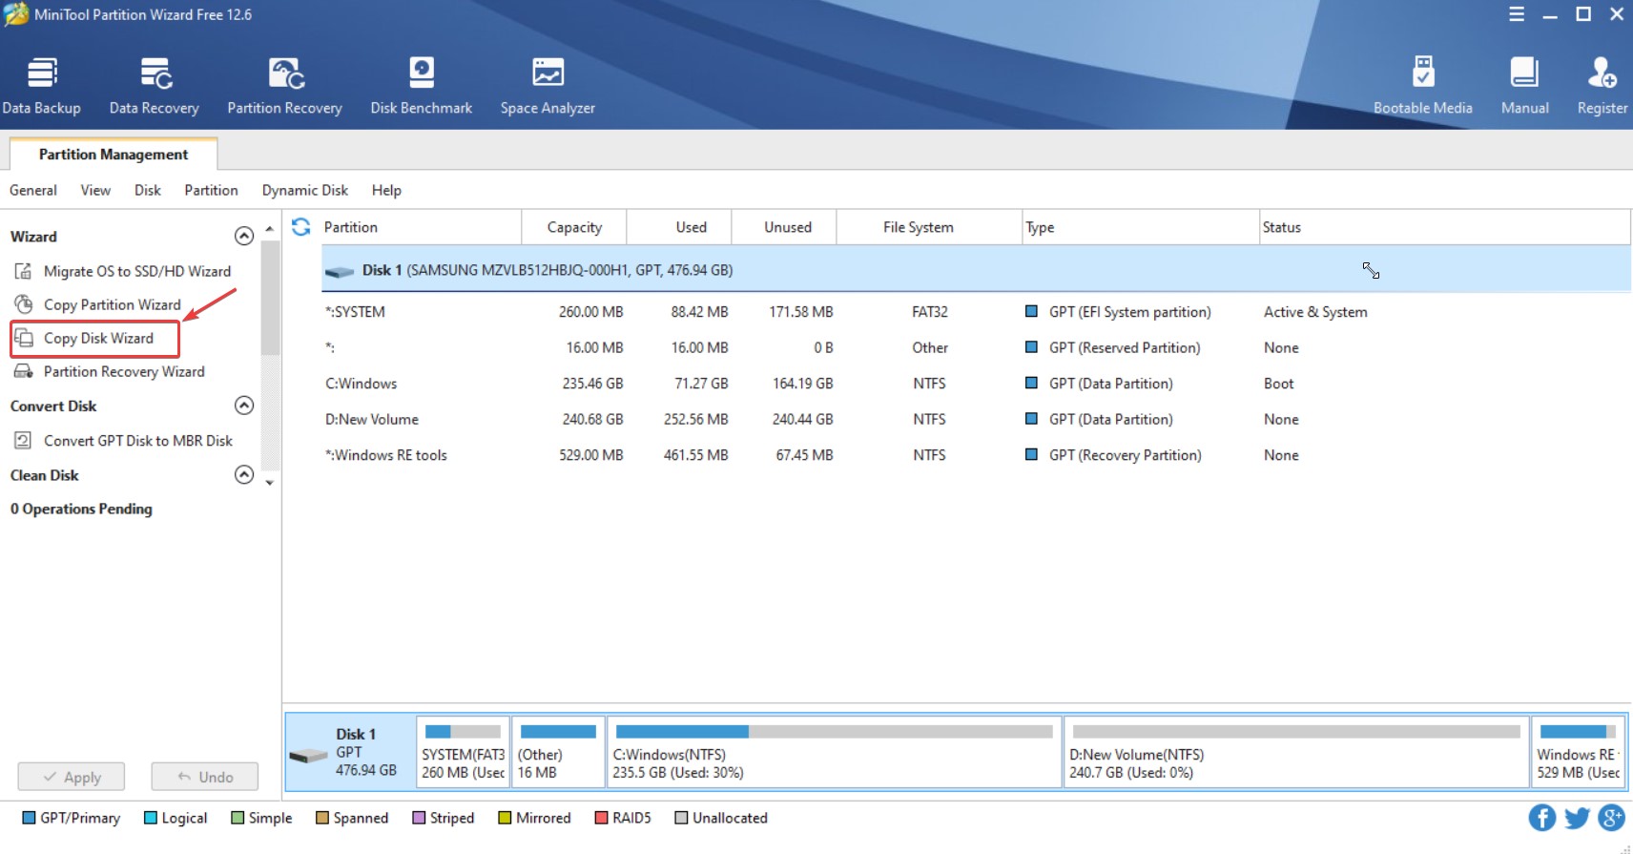Click the Partition column header

[x=421, y=227]
